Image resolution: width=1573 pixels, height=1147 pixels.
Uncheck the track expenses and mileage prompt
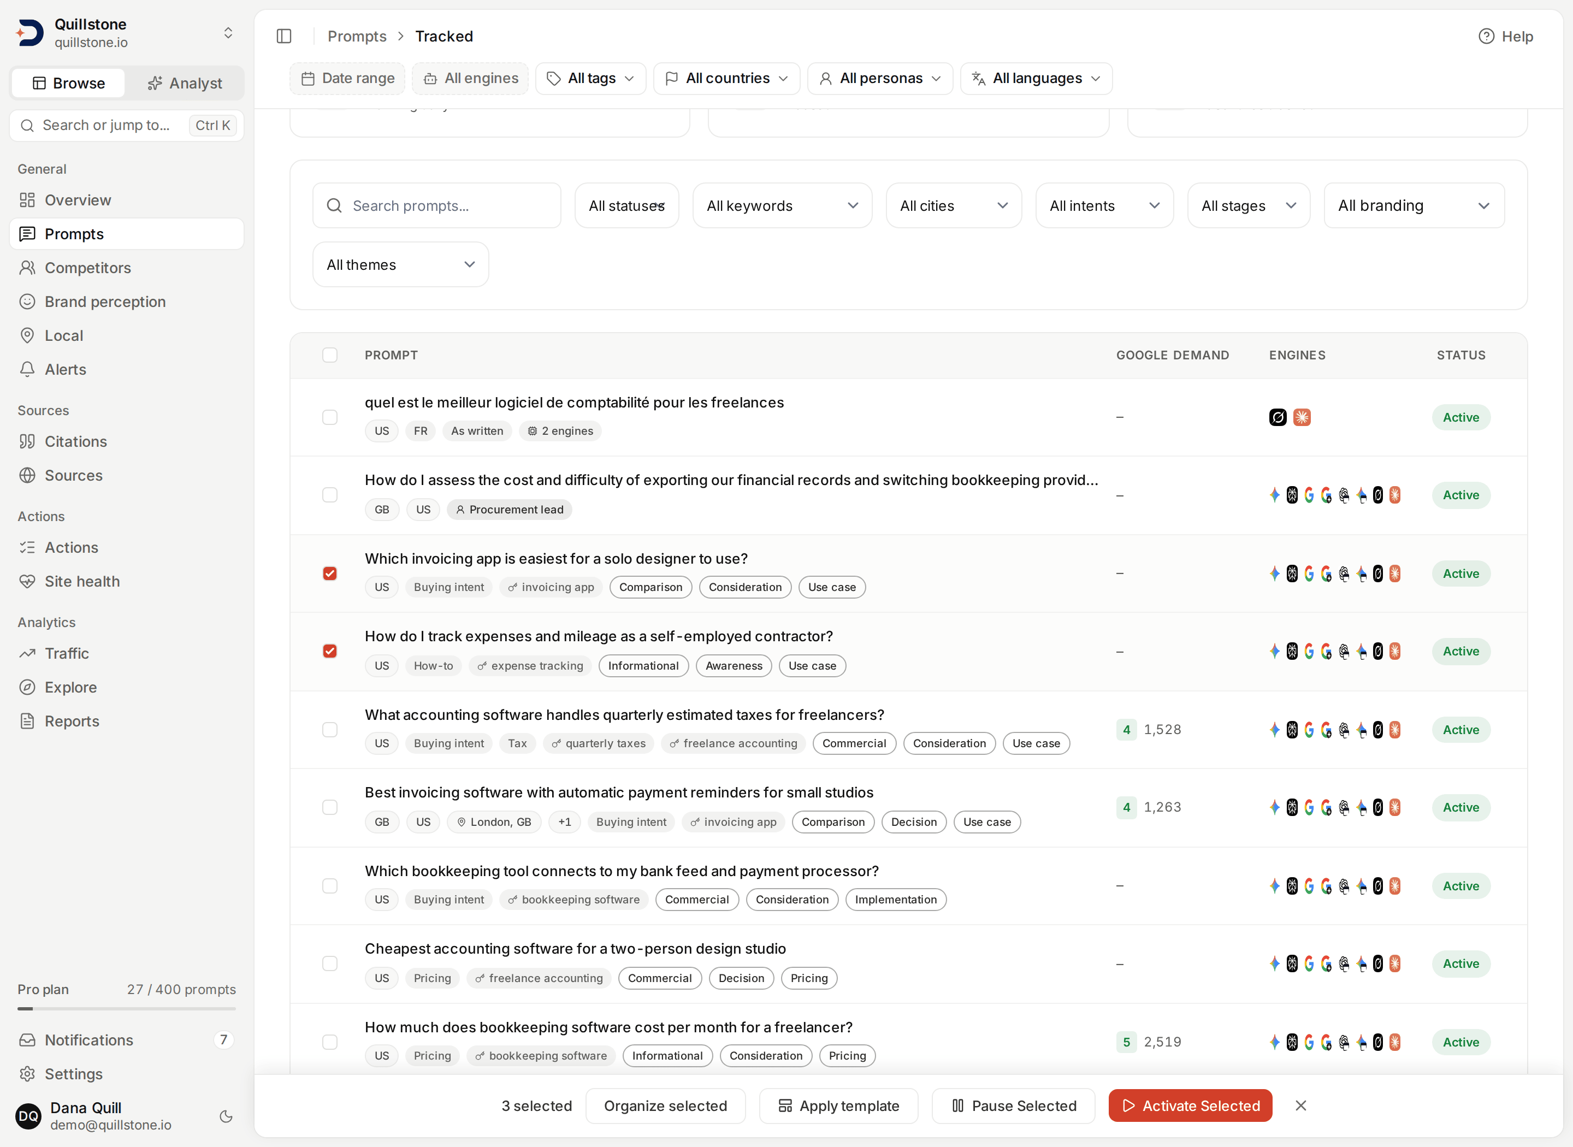click(330, 651)
